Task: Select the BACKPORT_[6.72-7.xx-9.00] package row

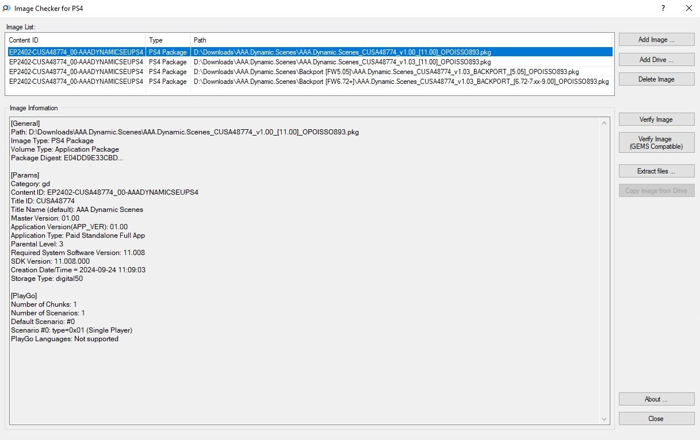Action: tap(309, 82)
